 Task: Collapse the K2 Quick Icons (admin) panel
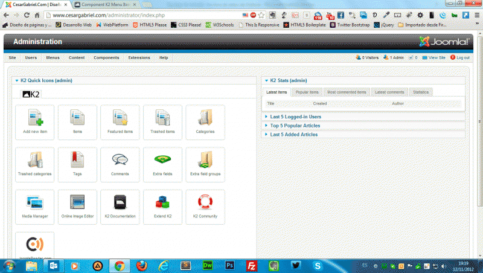click(x=17, y=80)
